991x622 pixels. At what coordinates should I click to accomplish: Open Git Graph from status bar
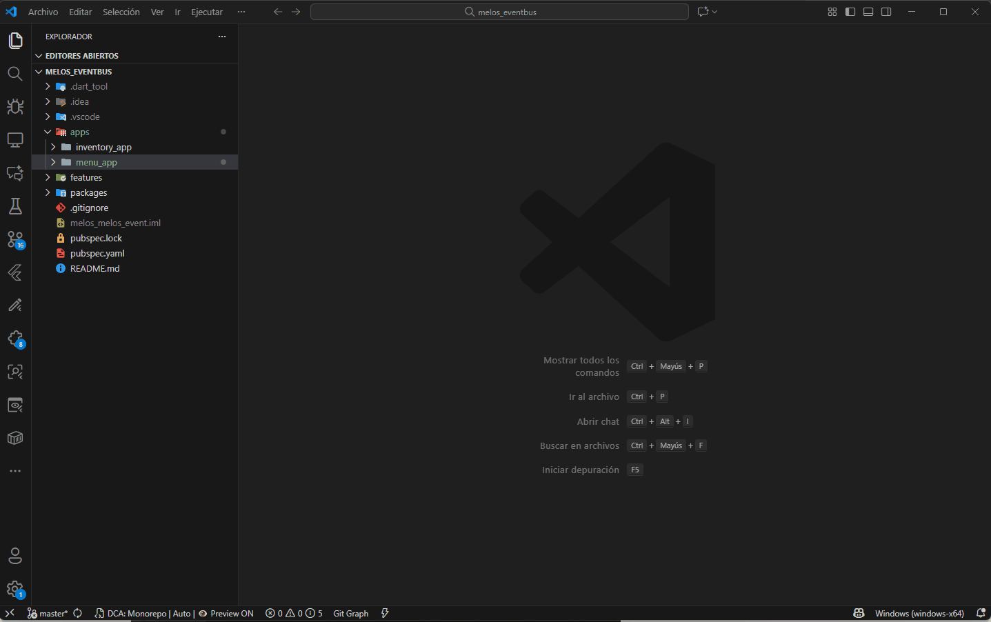pyautogui.click(x=350, y=613)
